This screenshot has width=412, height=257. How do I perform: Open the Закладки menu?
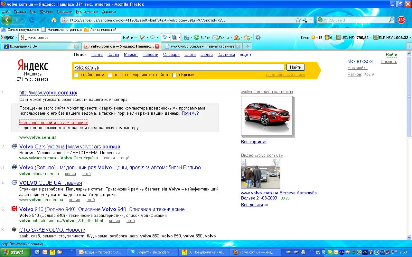click(x=64, y=12)
